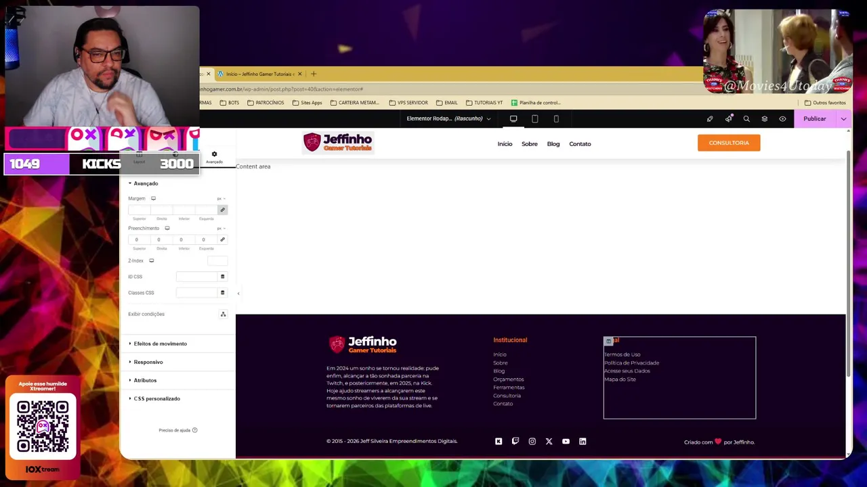Click Preenchimento Superior value field
Screen dimensions: 867x487
(139, 239)
